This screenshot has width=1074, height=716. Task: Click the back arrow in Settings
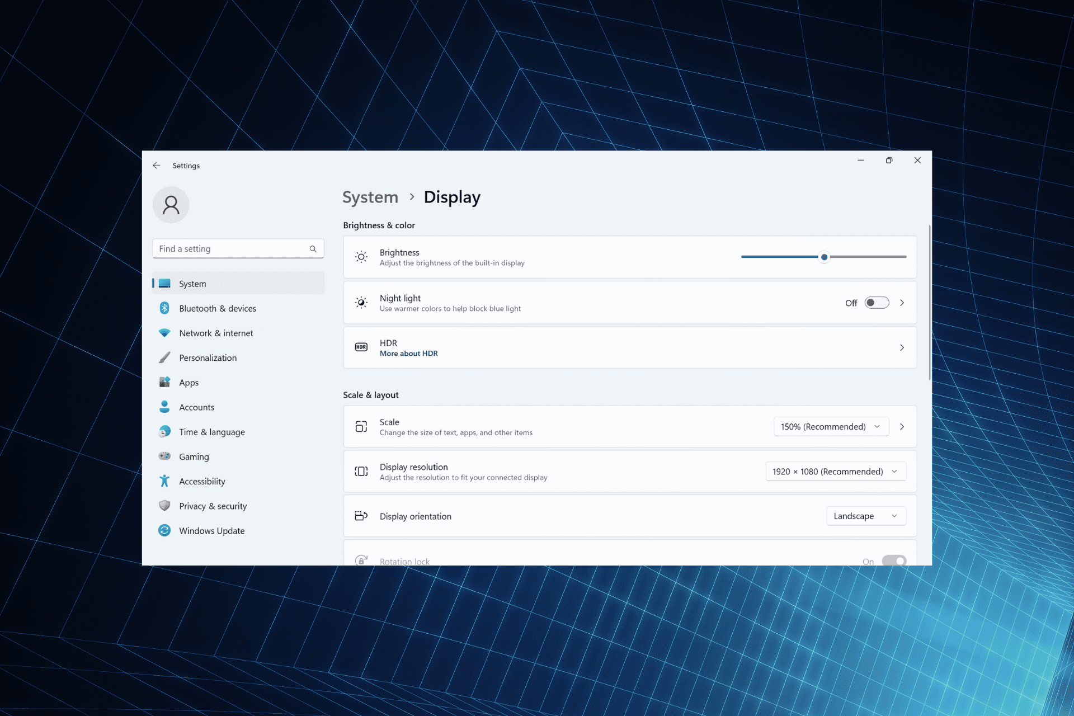[157, 166]
